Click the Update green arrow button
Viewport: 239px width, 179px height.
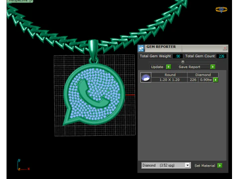168,67
